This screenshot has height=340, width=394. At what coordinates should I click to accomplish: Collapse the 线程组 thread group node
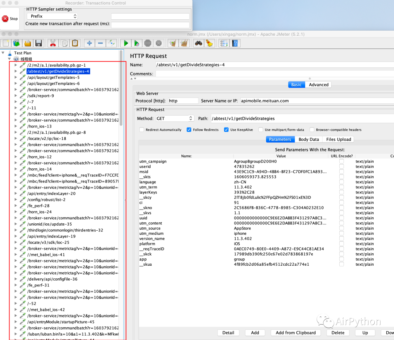pyautogui.click(x=9, y=59)
